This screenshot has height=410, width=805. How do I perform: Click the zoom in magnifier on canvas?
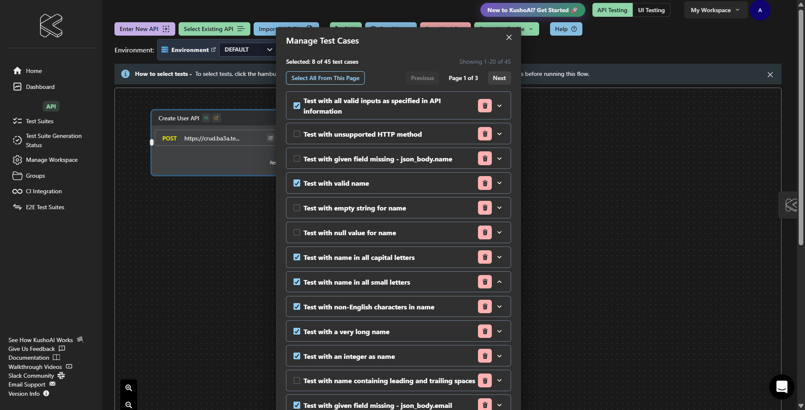point(129,388)
